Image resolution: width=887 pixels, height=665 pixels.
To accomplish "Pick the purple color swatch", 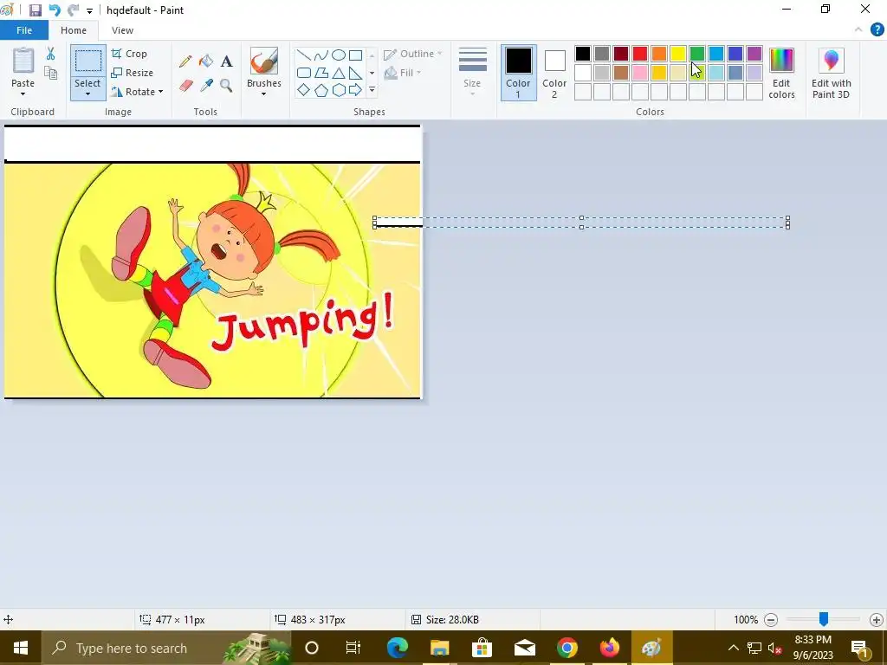I will 754,54.
